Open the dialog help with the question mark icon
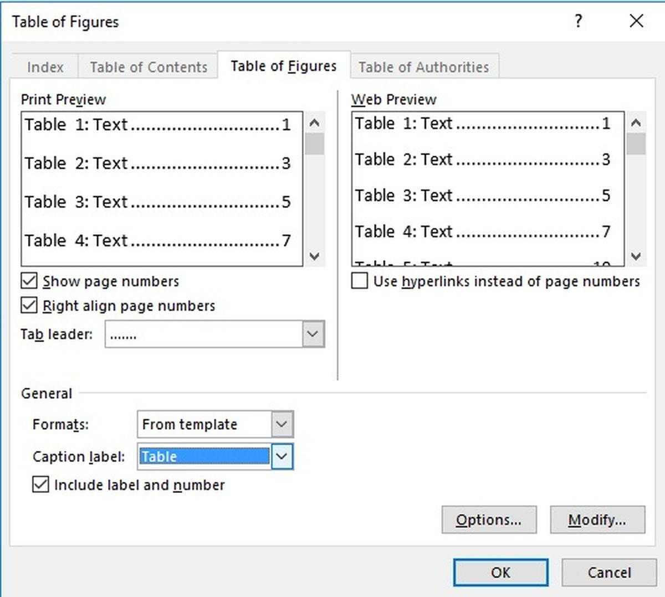The height and width of the screenshot is (597, 665). [x=578, y=22]
